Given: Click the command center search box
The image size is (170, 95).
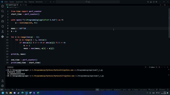Looking at the screenshot, I should pyautogui.click(x=88, y=2).
